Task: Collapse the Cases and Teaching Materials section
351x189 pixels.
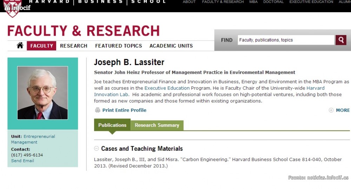Action: click(x=97, y=149)
